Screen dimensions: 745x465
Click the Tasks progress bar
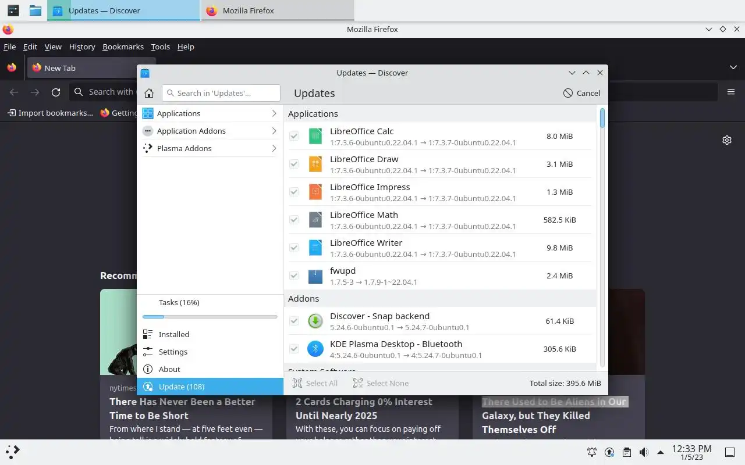click(x=210, y=317)
